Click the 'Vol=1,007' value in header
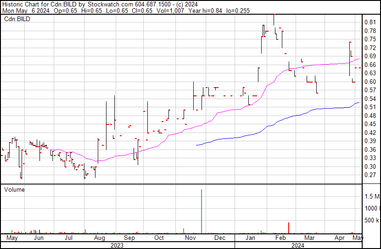Viewport: 381px width, 249px height. click(170, 11)
